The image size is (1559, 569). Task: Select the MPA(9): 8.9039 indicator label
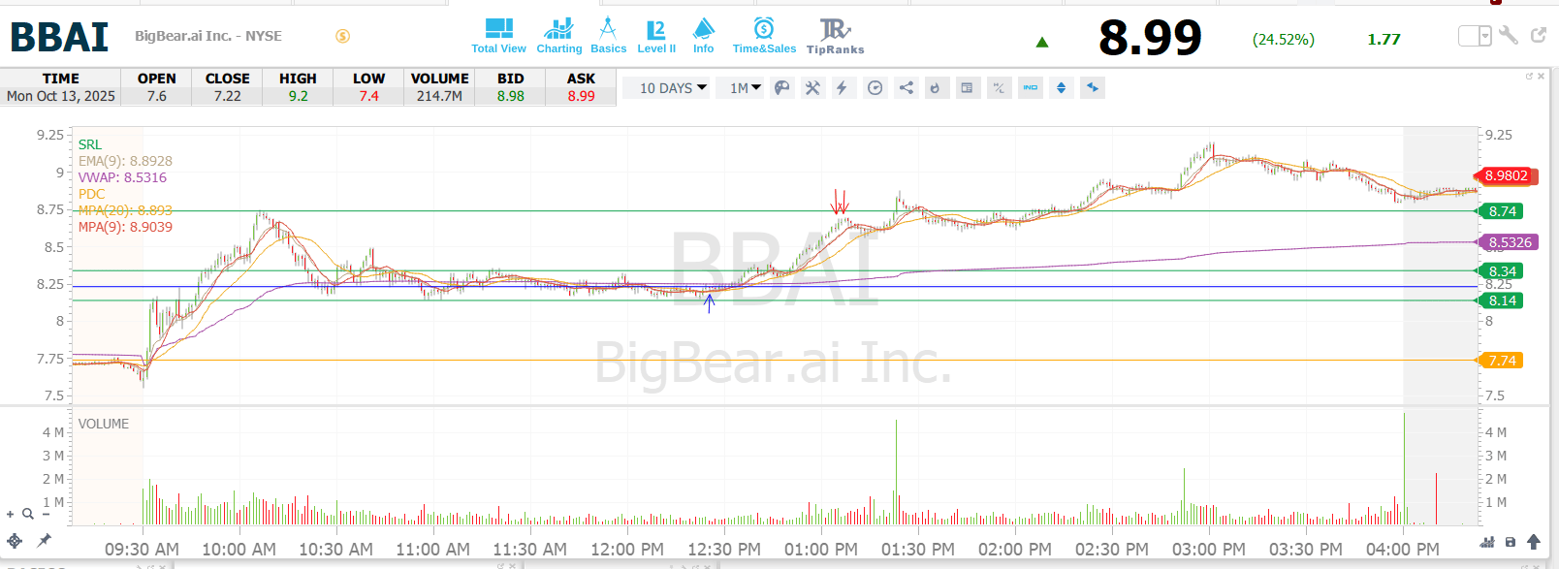[x=125, y=227]
